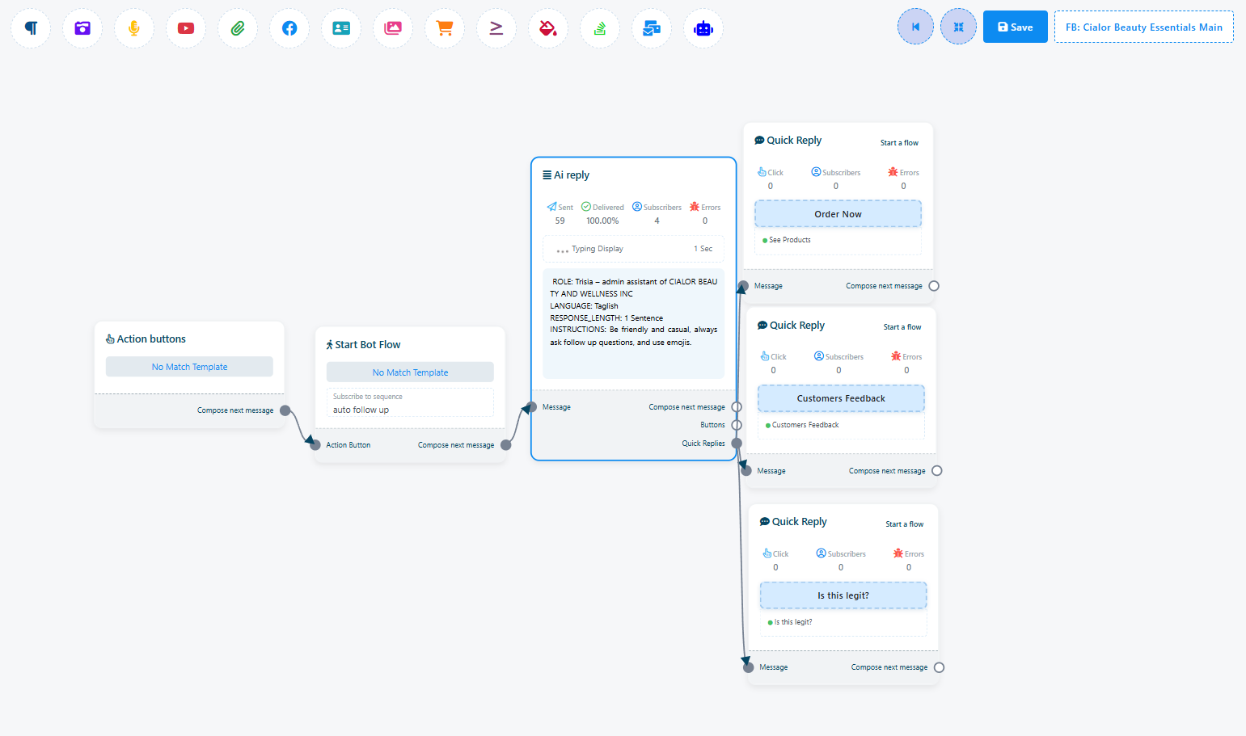
Task: Click the step-back reset view button
Action: pyautogui.click(x=915, y=27)
